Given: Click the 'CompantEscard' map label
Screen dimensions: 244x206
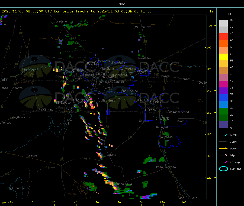Looking at the screenshot, I should pyautogui.click(x=178, y=112).
